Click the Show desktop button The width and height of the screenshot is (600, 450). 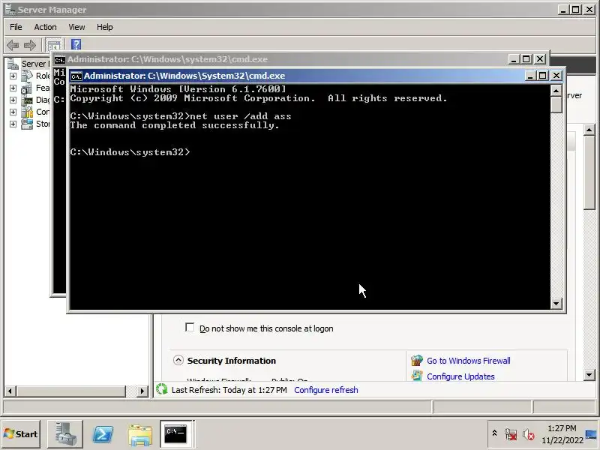click(592, 434)
